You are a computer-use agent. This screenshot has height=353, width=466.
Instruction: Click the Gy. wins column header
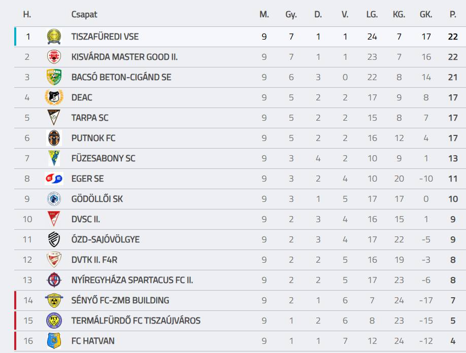291,15
